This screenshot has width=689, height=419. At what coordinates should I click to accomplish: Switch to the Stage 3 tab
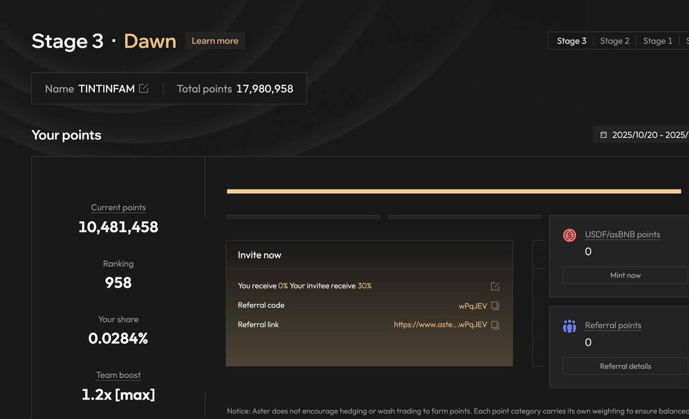pos(572,41)
